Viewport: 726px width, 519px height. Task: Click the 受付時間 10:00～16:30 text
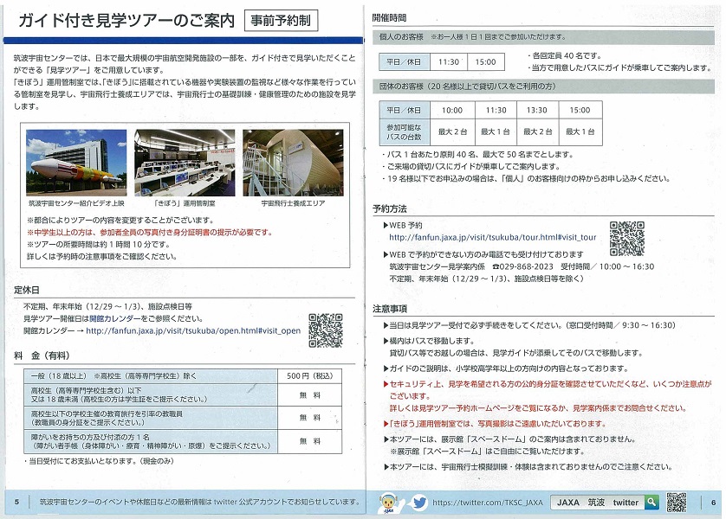[607, 266]
